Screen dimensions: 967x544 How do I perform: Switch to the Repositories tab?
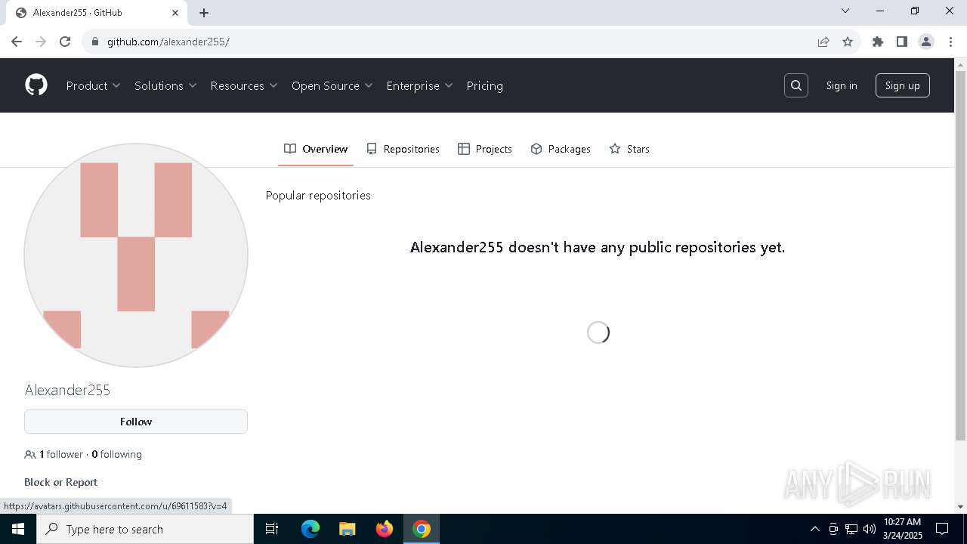(403, 149)
